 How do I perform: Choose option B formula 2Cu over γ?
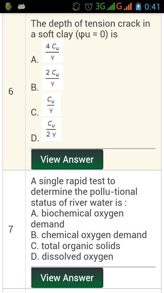click(x=53, y=78)
